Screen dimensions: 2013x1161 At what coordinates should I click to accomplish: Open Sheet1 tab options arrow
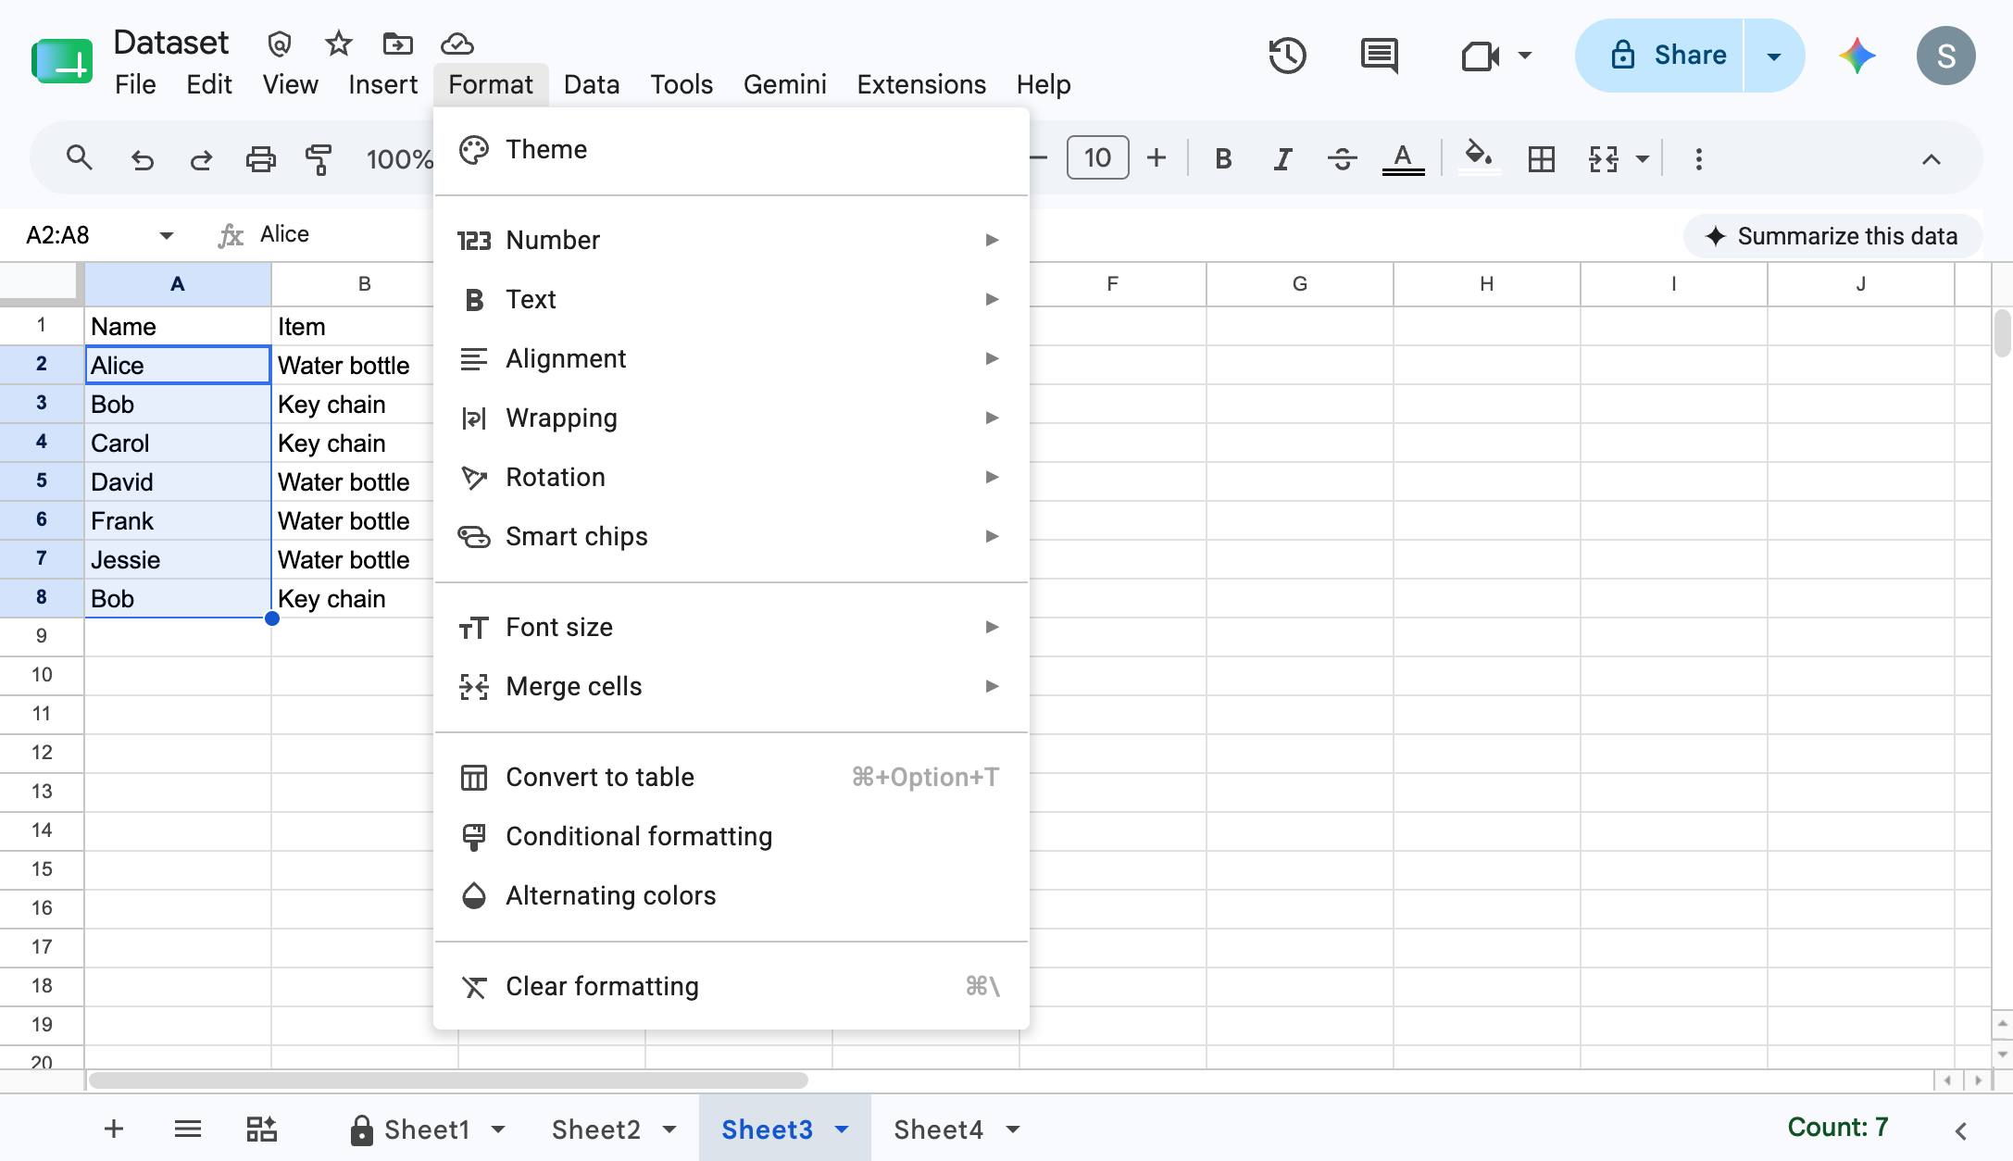(x=497, y=1130)
